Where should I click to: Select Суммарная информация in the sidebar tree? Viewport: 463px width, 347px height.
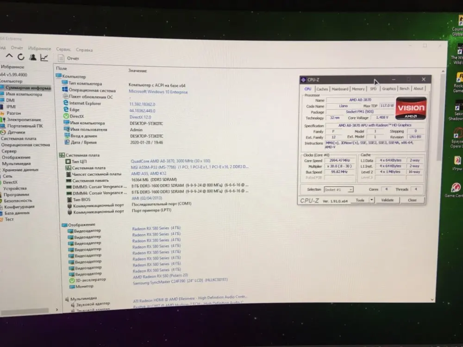[28, 87]
